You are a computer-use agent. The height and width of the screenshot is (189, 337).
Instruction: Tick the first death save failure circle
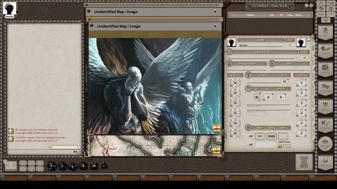tap(285, 147)
